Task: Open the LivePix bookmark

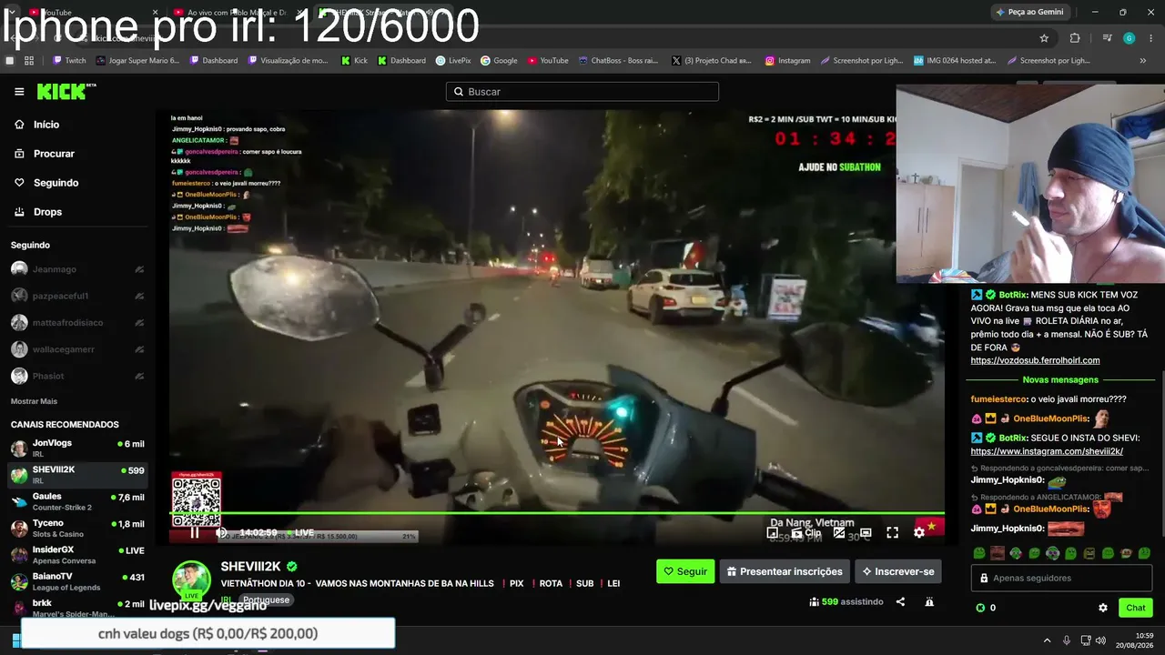Action: [x=453, y=61]
